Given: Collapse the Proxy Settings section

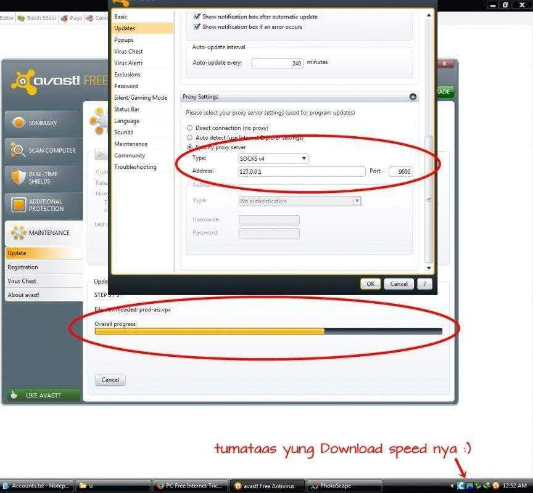Looking at the screenshot, I should [x=413, y=97].
